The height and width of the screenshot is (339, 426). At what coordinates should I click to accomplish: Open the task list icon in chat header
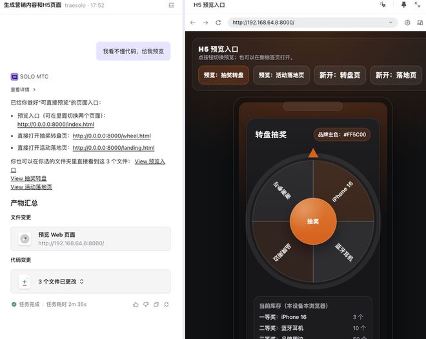click(171, 5)
